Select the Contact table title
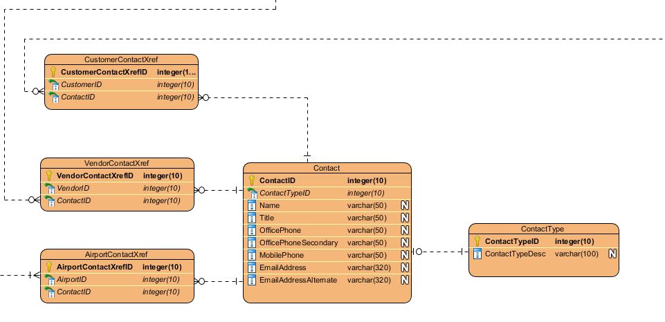This screenshot has height=322, width=665. [x=327, y=168]
